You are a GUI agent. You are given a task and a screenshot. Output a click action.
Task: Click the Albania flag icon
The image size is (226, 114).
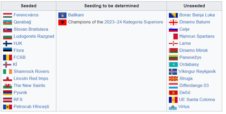tap(62, 22)
